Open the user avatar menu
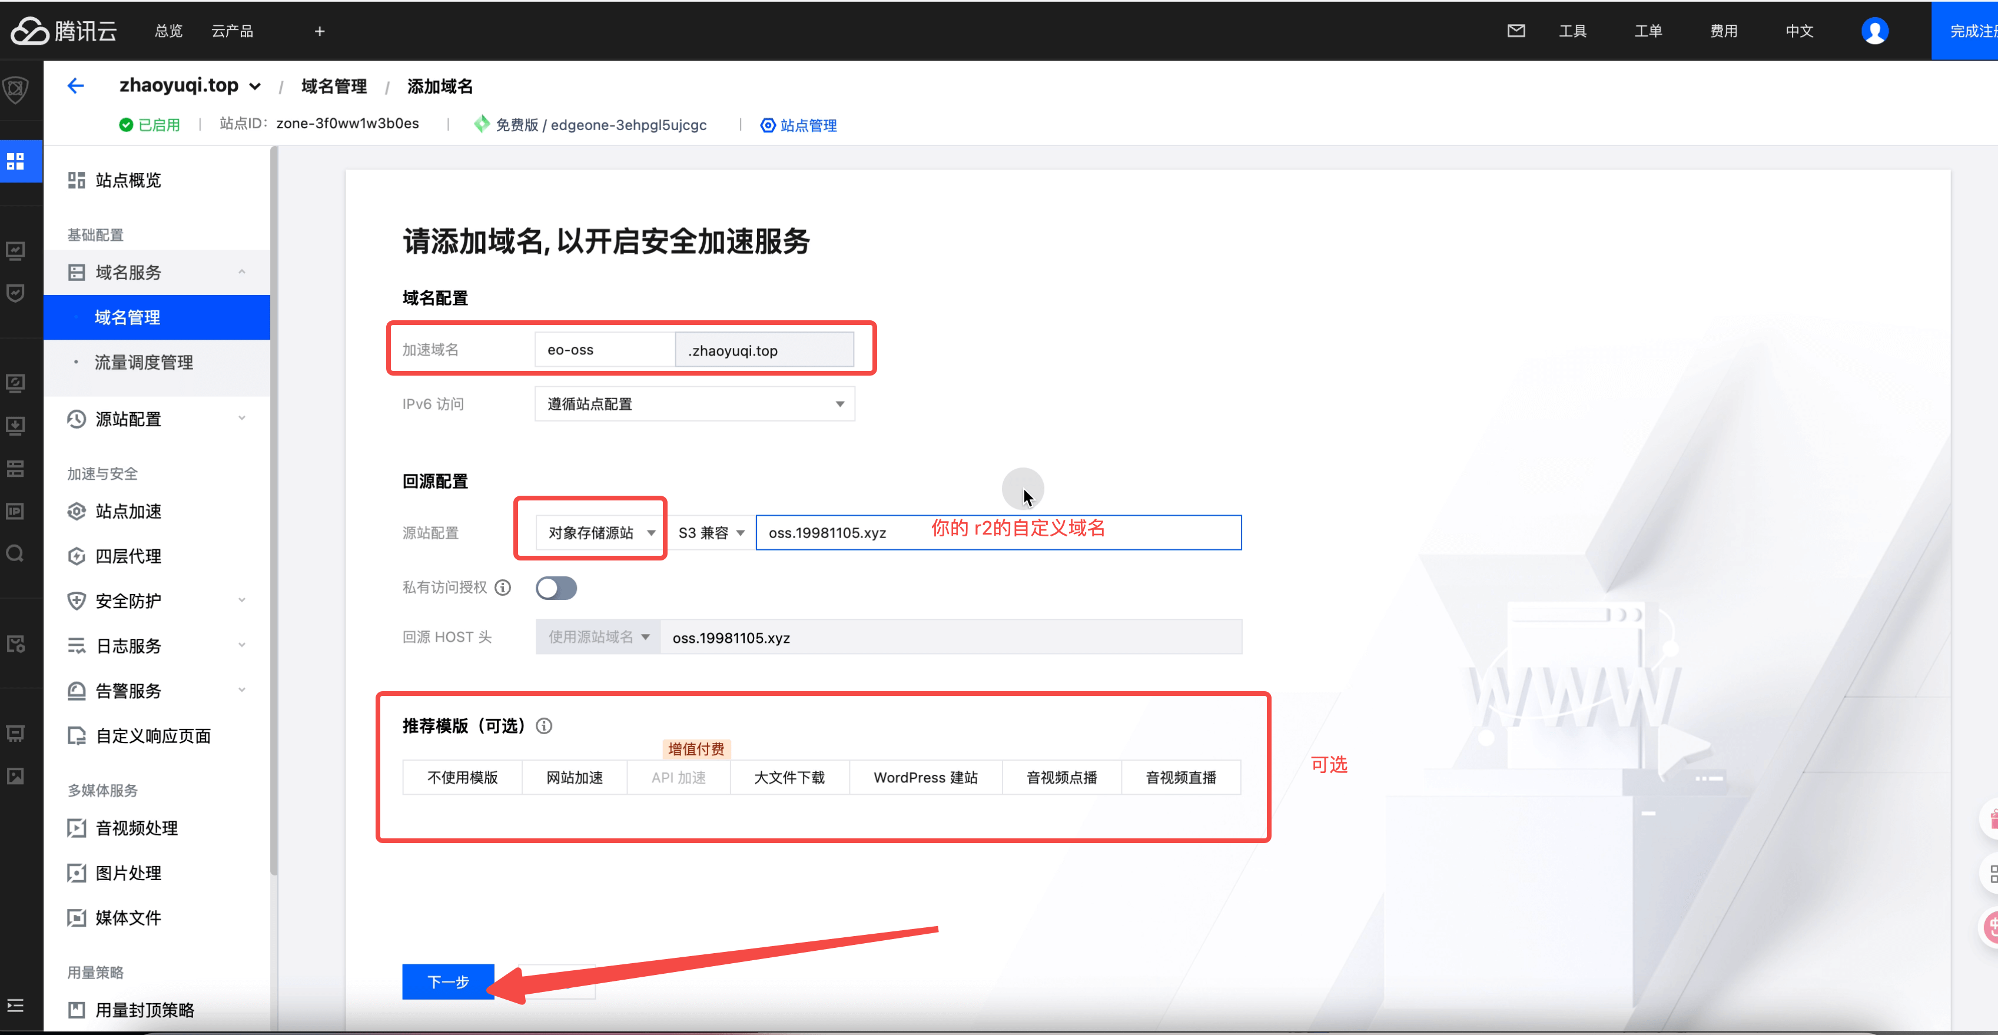The height and width of the screenshot is (1035, 1998). point(1874,31)
